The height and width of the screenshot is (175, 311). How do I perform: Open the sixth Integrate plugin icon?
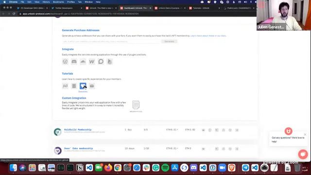(110, 62)
